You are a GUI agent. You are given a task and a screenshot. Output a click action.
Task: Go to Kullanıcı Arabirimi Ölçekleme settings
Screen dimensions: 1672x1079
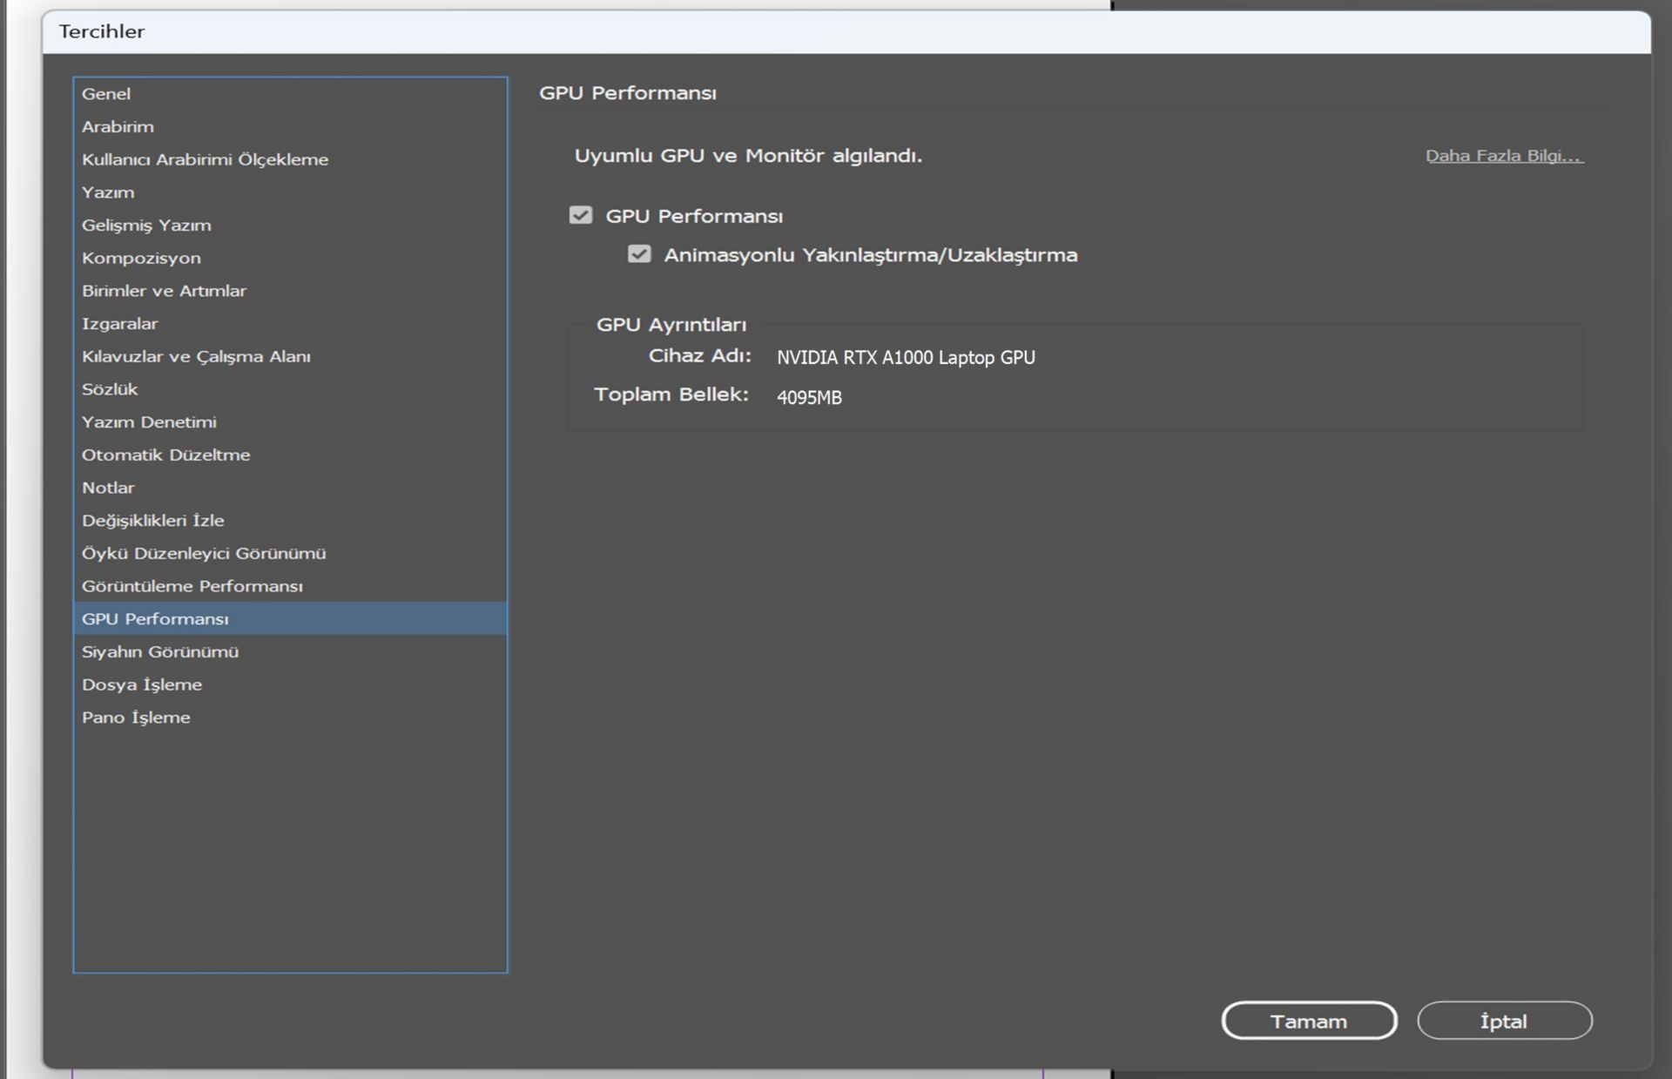[205, 159]
